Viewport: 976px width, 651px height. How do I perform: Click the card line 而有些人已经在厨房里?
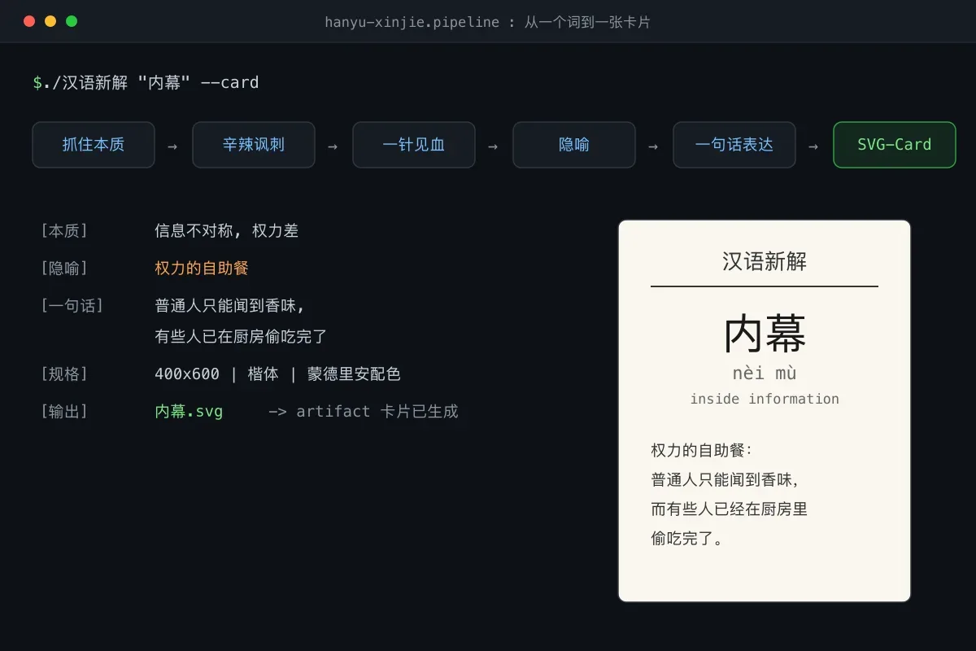(x=730, y=509)
